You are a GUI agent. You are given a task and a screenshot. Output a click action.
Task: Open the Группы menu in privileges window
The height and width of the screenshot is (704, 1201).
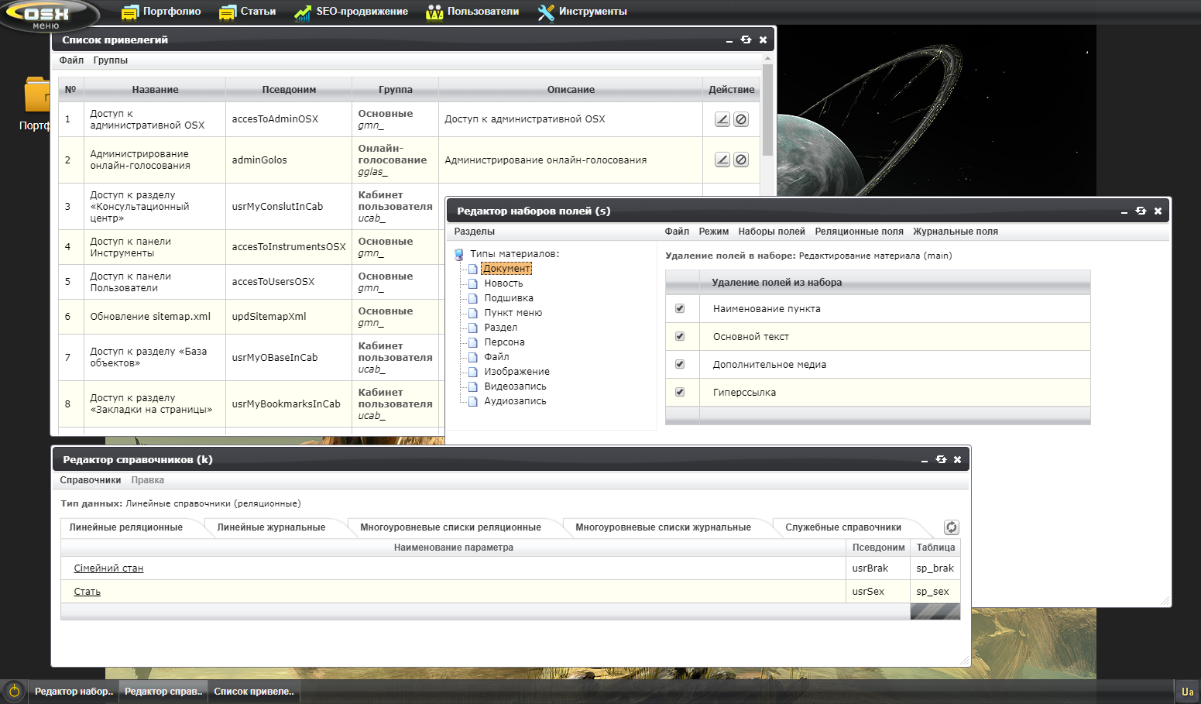click(x=110, y=60)
